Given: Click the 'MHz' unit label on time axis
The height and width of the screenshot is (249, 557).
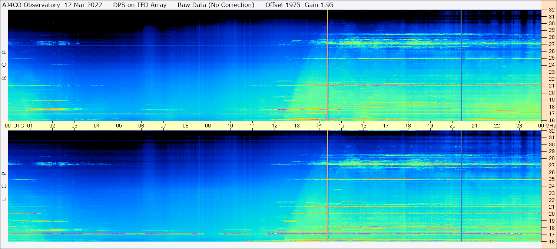Looking at the screenshot, I should click(550, 126).
